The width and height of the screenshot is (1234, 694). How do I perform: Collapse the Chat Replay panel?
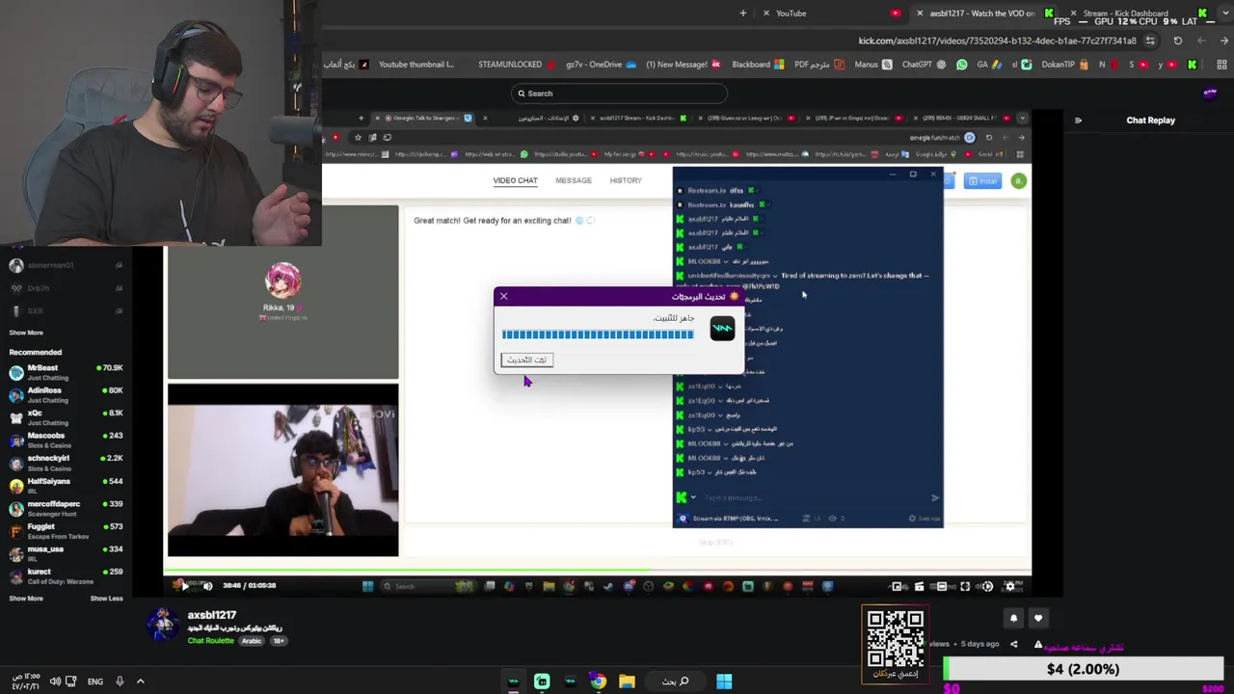coord(1078,120)
